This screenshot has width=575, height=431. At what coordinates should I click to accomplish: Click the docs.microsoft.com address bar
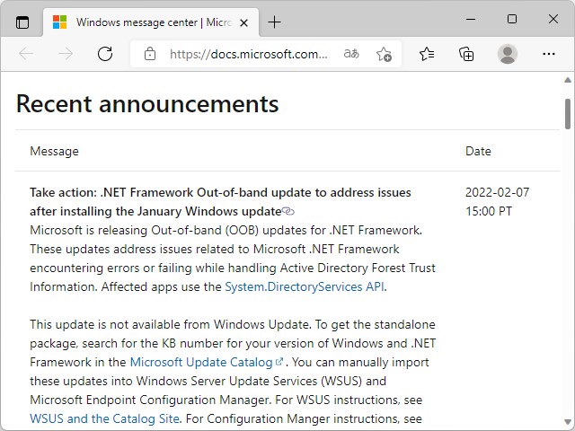pos(249,54)
